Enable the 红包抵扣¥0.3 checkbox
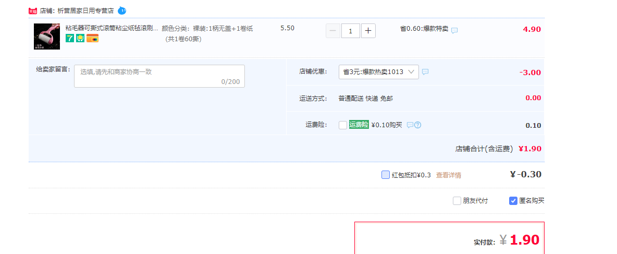The width and height of the screenshot is (617, 254). (386, 175)
